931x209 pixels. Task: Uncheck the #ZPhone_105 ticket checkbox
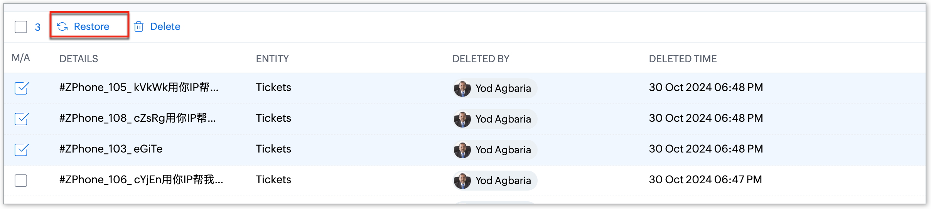tap(21, 88)
